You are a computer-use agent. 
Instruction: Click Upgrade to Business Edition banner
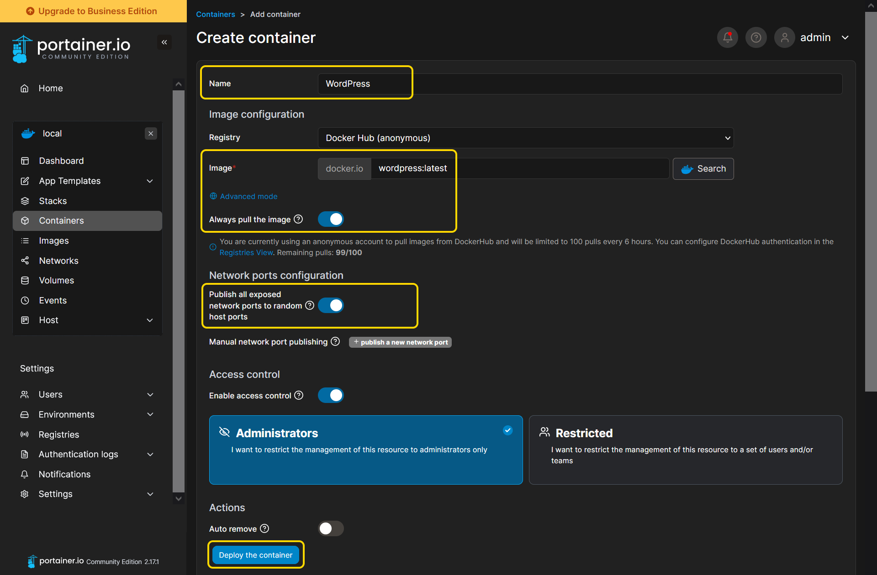tap(93, 11)
